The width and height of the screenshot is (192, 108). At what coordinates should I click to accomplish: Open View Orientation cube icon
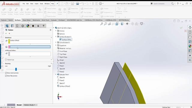[117, 24]
